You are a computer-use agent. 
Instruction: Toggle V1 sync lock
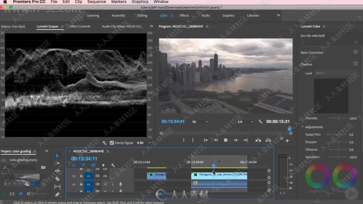pyautogui.click(x=97, y=176)
